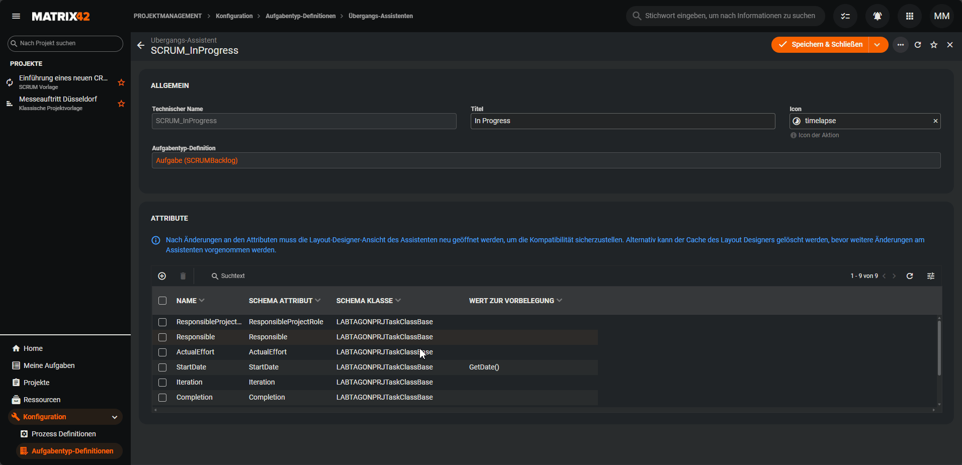Viewport: 962px width, 465px height.
Task: Refresh the attributes table list
Action: click(x=909, y=276)
